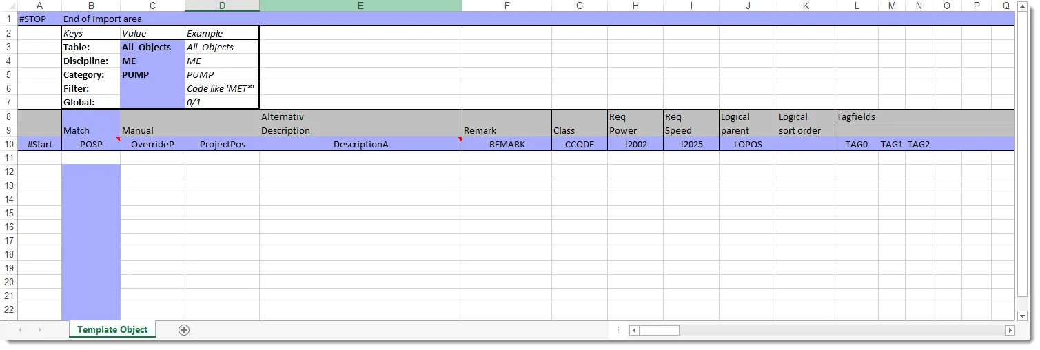The image size is (1040, 350).
Task: Select "Code like 'MET*'" example cell
Action: (x=222, y=88)
